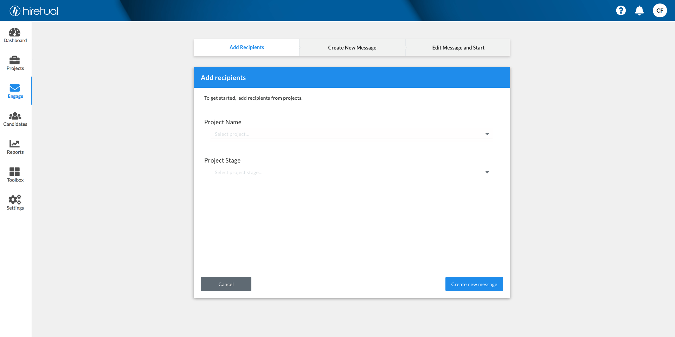Select Engage envelope icon
675x337 pixels.
[x=15, y=88]
